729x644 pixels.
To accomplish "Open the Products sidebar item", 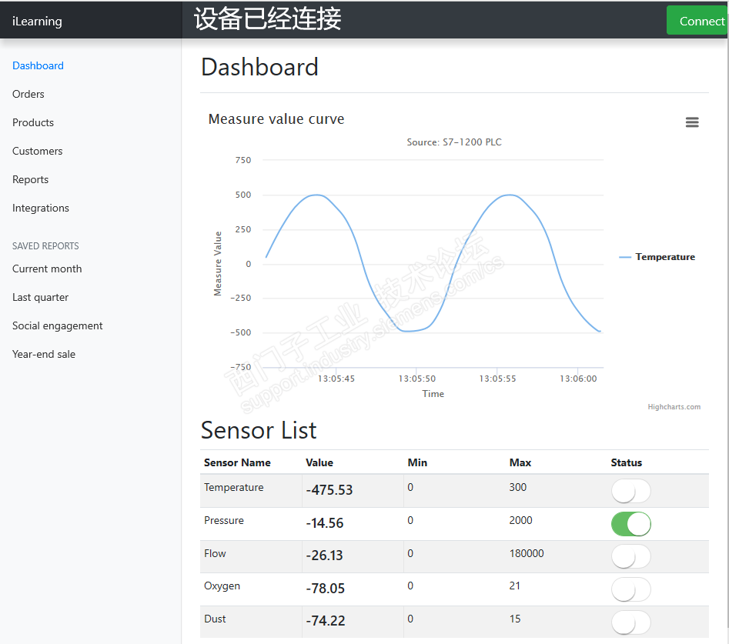I will pos(33,122).
